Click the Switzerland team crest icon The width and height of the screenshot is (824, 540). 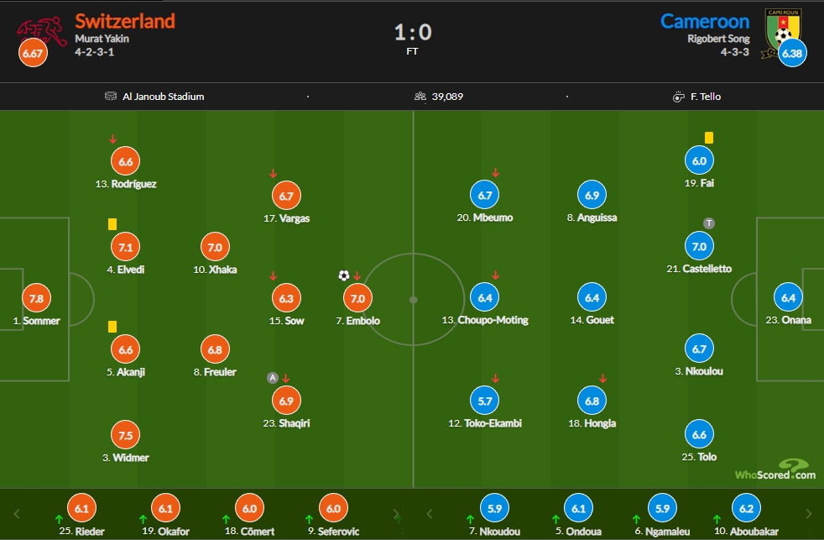click(41, 32)
